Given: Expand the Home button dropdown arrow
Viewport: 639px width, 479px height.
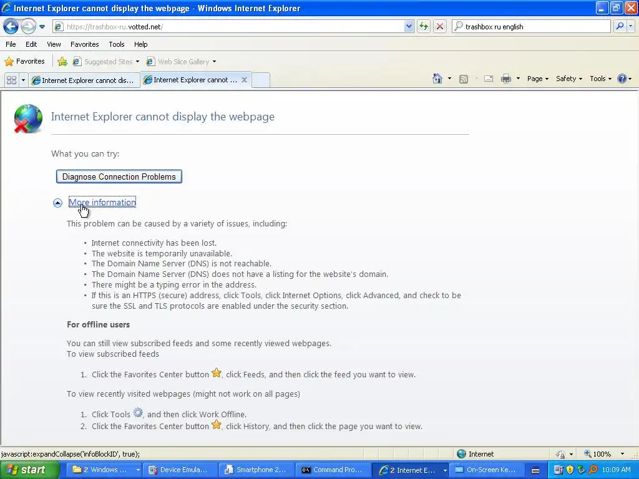Looking at the screenshot, I should pos(449,79).
